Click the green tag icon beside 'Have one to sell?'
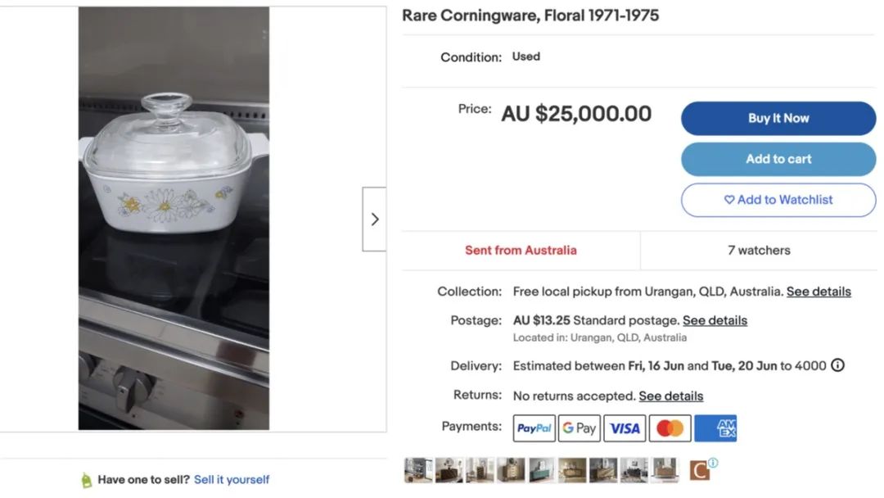This screenshot has height=498, width=884. [86, 480]
